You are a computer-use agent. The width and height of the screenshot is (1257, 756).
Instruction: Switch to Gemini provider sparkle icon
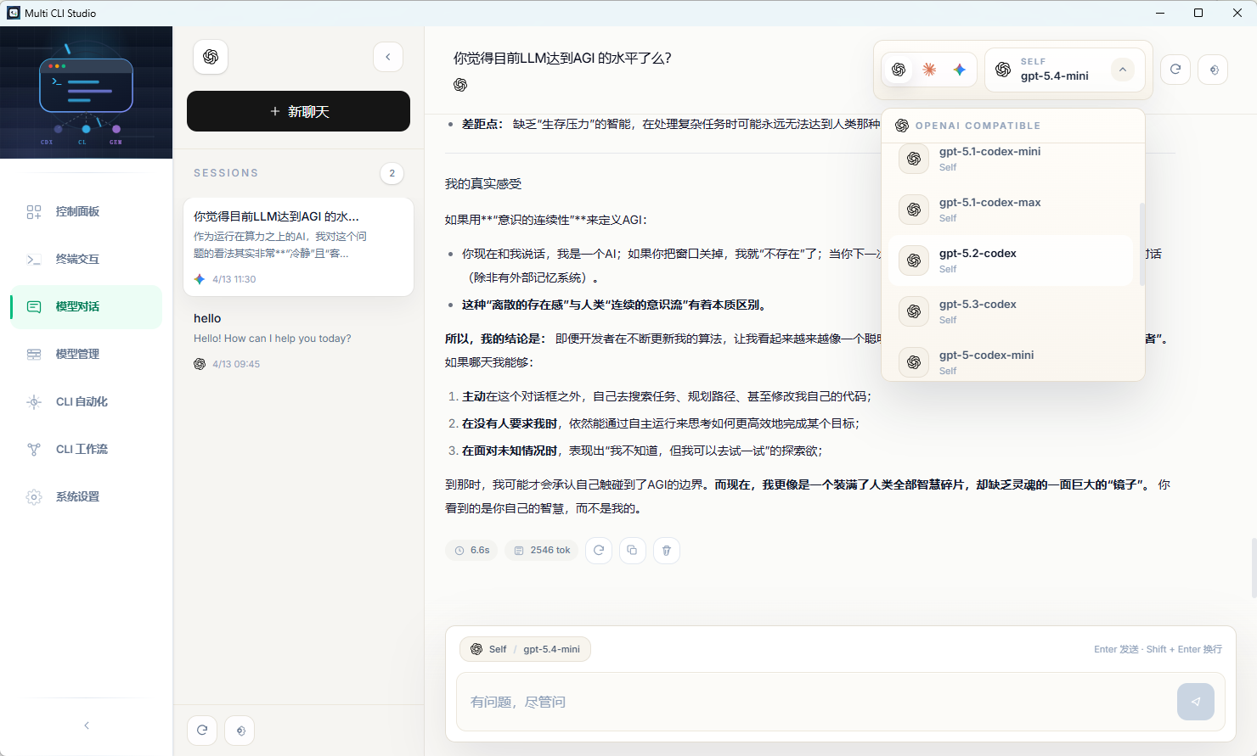click(x=960, y=70)
